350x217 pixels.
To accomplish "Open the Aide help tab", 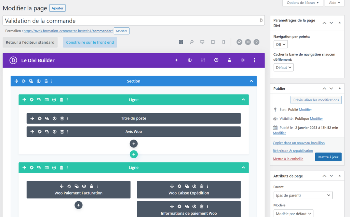I will [x=334, y=3].
